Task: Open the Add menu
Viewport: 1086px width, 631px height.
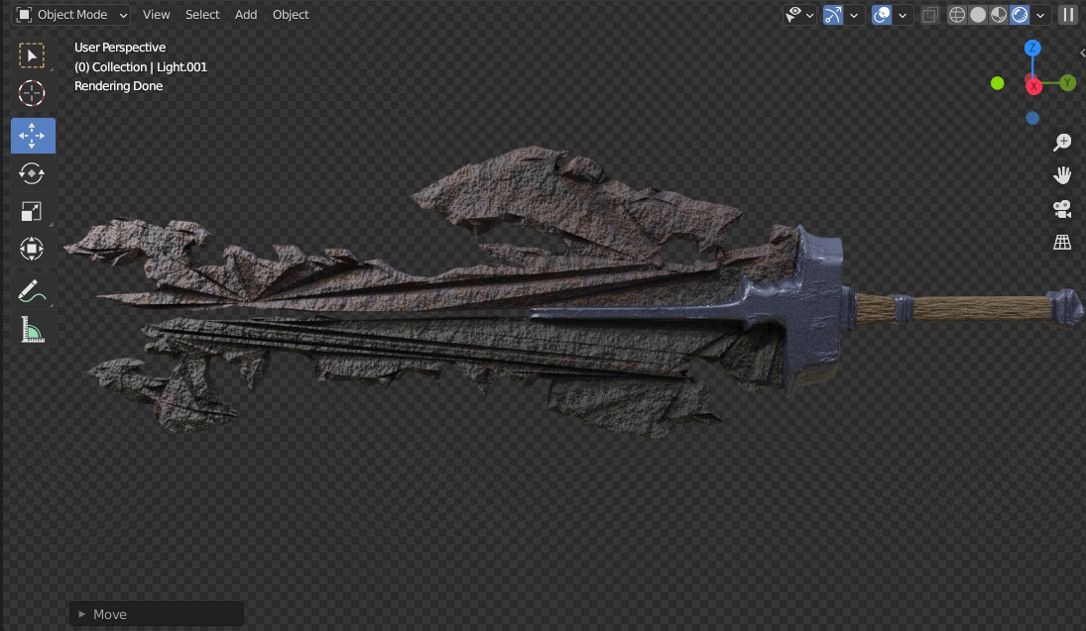Action: click(245, 14)
